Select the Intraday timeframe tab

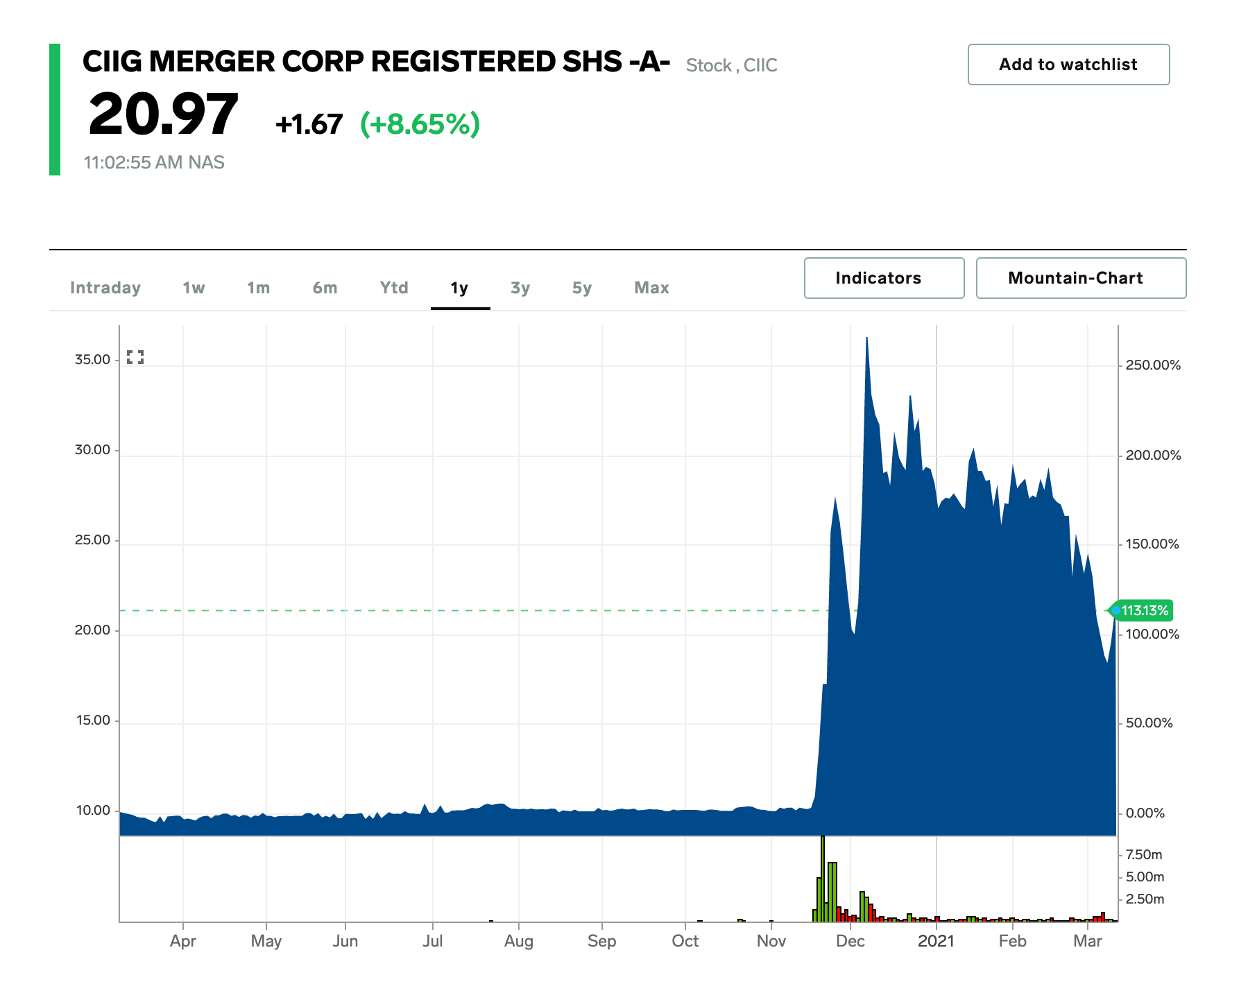(105, 288)
